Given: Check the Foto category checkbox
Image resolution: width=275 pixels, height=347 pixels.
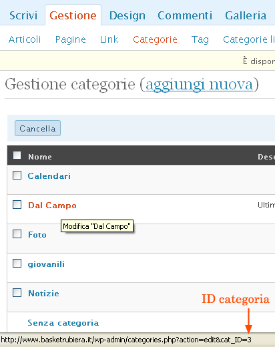Looking at the screenshot, I should pyautogui.click(x=17, y=234).
